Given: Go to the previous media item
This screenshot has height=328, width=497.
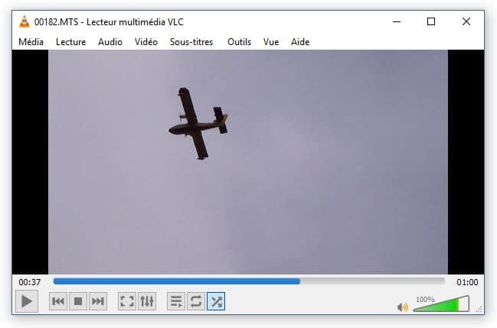Looking at the screenshot, I should (58, 301).
